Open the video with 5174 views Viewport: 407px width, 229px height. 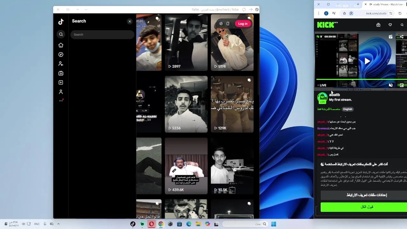[x=232, y=42]
